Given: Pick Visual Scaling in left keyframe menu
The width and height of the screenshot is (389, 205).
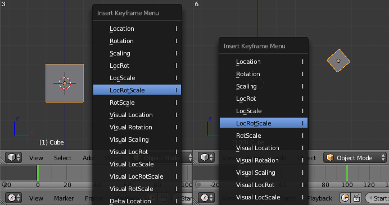Looking at the screenshot, I should click(x=137, y=139).
